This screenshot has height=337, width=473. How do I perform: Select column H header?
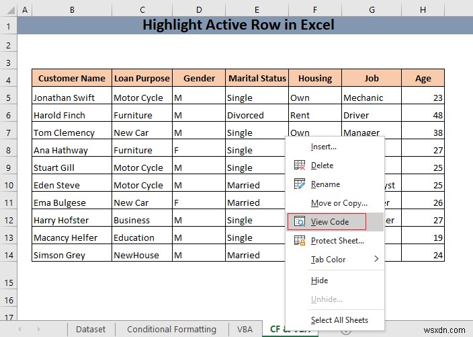click(x=423, y=10)
